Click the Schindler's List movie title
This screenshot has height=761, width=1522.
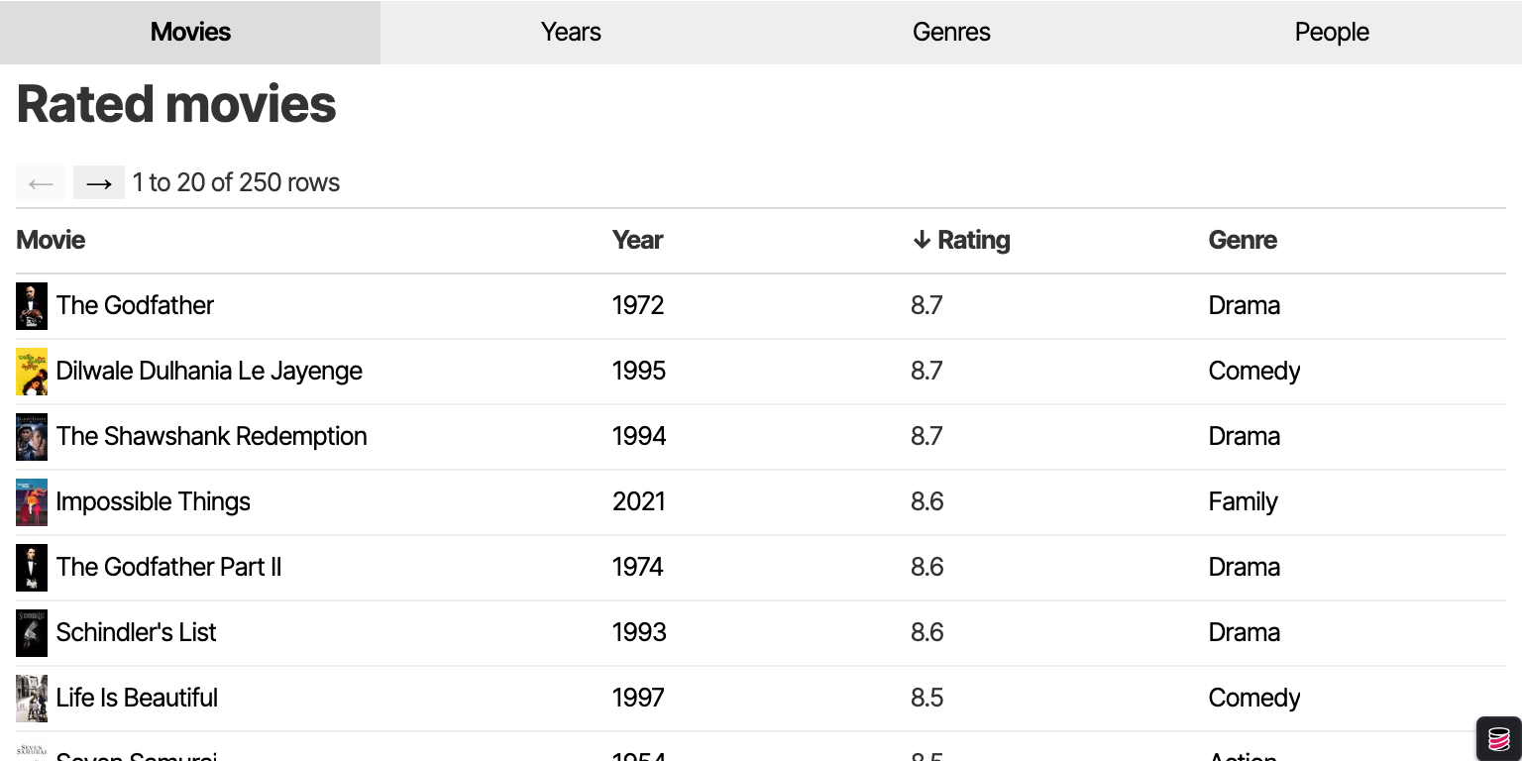coord(136,633)
